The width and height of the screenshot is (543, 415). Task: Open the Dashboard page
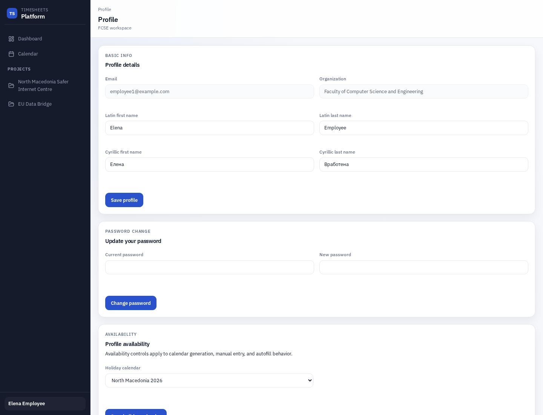pos(30,38)
